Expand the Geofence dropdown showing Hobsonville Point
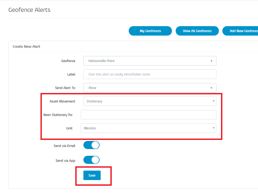The width and height of the screenshot is (258, 193). tap(150, 61)
